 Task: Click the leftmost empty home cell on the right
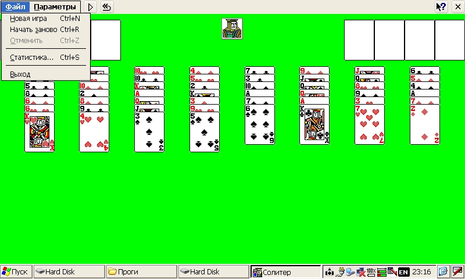[359, 40]
